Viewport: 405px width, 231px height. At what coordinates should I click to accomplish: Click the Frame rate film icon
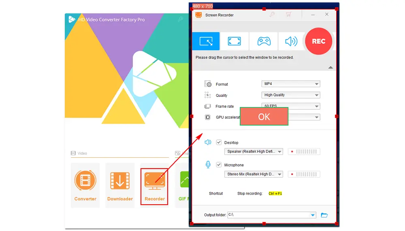click(x=208, y=106)
